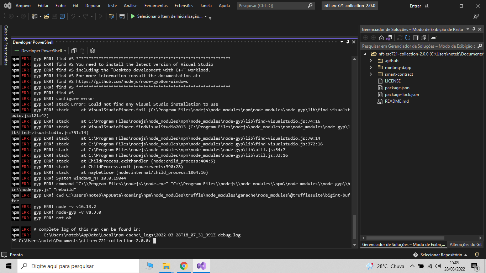Open a new Developer PowerShell terminal
The height and width of the screenshot is (273, 486).
17,51
